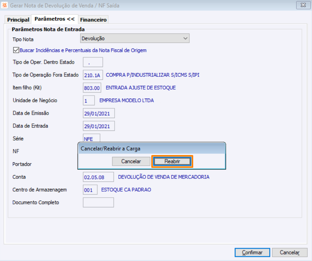Confirm with the Confirmar button

coord(252,253)
